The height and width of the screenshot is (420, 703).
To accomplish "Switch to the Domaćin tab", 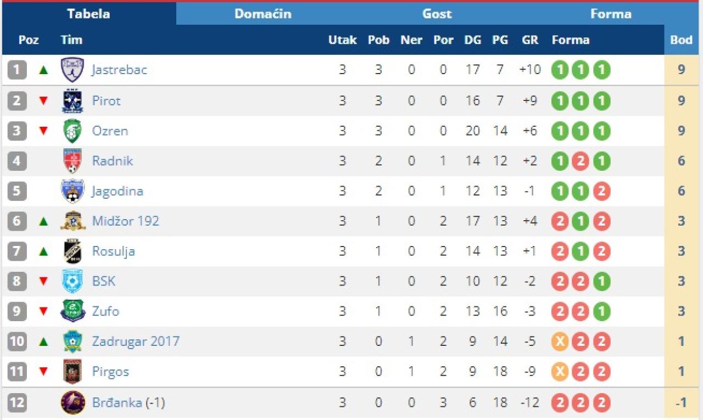I will click(x=263, y=14).
